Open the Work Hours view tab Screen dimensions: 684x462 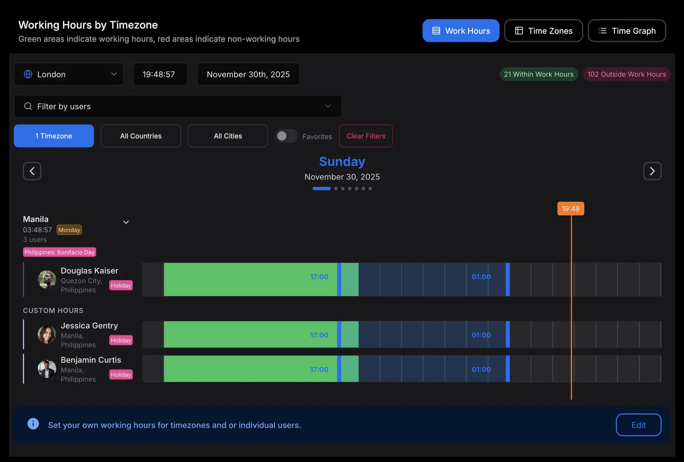tap(461, 31)
